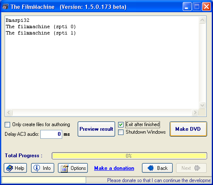Click the log scroll down arrow
This screenshot has width=213, height=185.
[x=202, y=105]
